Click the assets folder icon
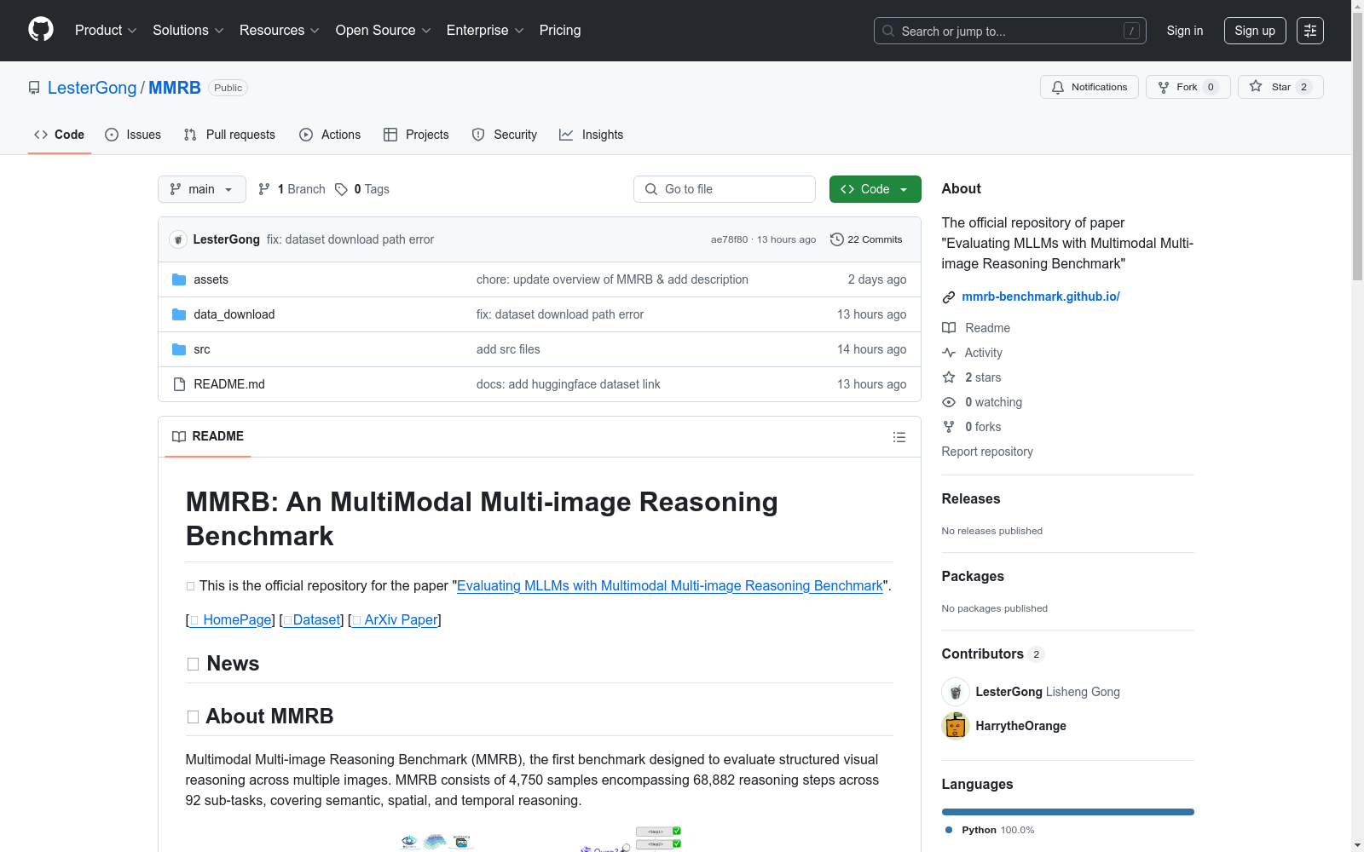This screenshot has width=1364, height=852. pos(179,279)
